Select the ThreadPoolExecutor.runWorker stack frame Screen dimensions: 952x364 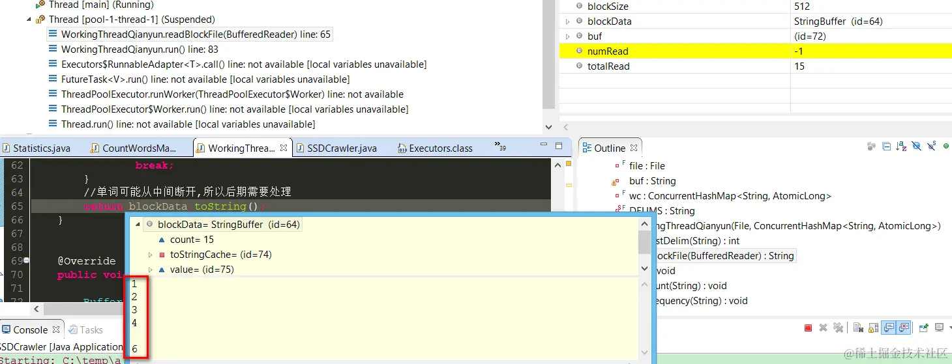pyautogui.click(x=226, y=94)
